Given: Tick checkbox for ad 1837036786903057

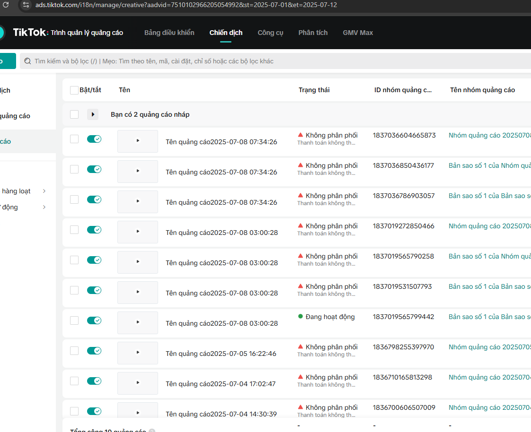Looking at the screenshot, I should point(74,199).
